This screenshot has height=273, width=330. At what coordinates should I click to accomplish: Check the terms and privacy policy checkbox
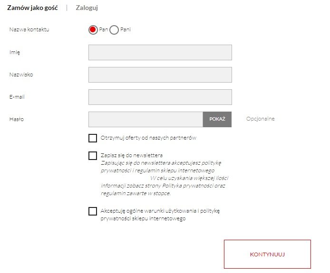tap(93, 211)
